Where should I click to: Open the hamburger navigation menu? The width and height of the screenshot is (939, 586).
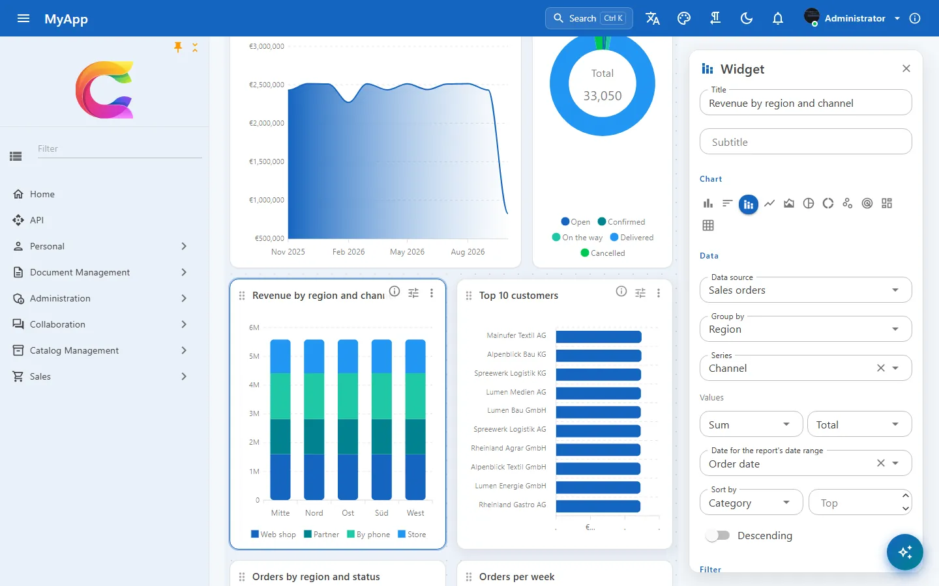(x=23, y=18)
